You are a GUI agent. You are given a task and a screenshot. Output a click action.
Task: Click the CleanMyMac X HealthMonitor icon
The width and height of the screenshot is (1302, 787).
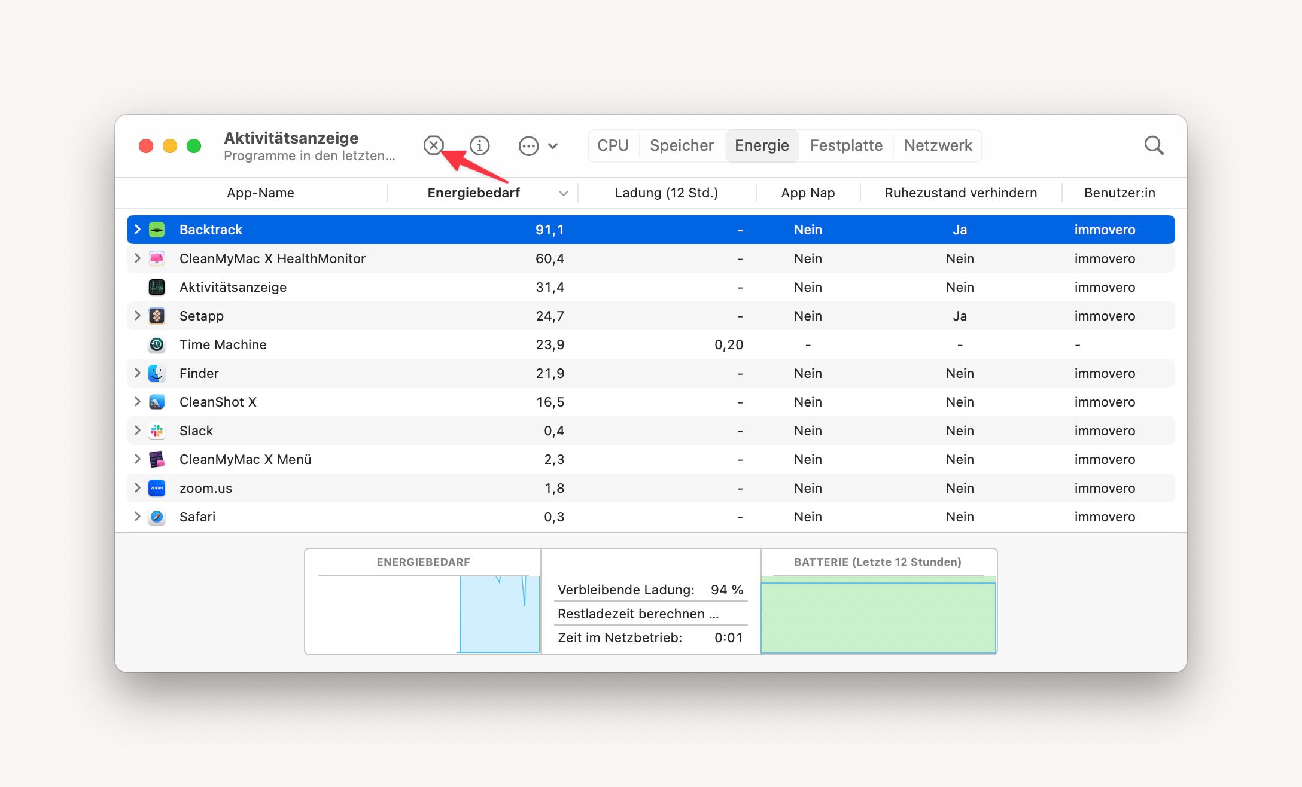(157, 258)
